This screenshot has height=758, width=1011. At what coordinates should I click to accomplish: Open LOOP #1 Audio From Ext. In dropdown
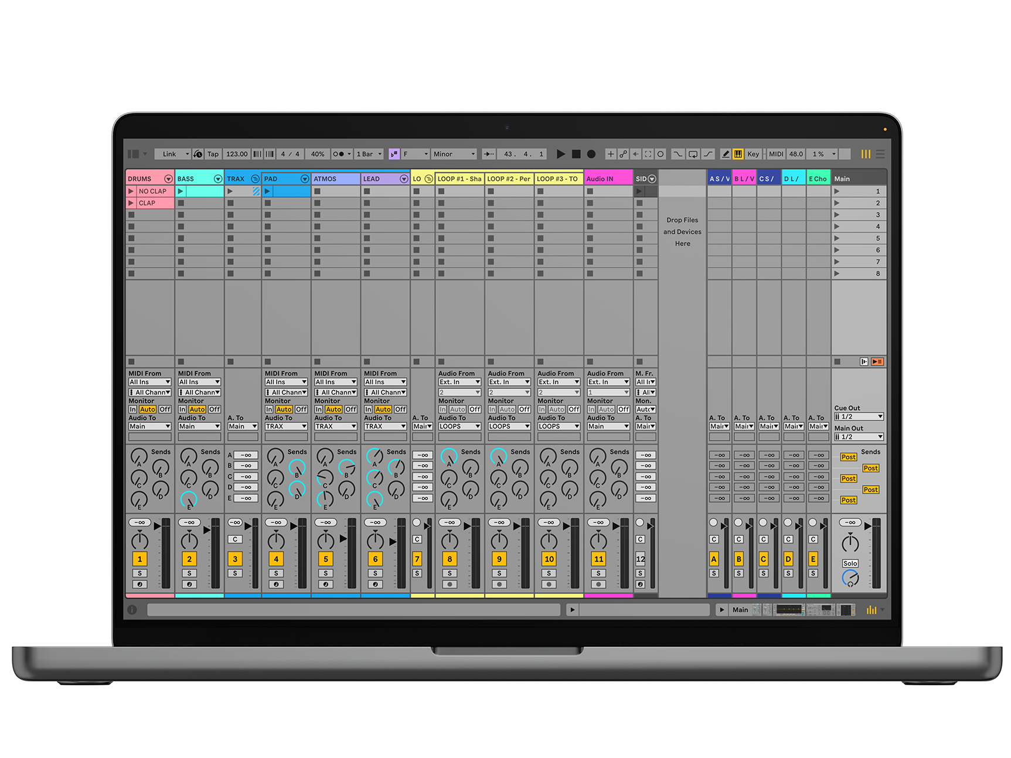tap(459, 382)
